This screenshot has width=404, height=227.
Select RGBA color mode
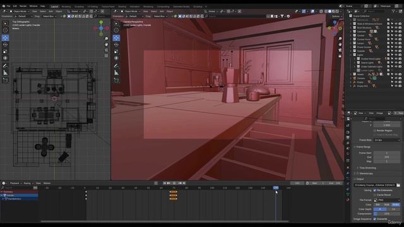[396, 204]
